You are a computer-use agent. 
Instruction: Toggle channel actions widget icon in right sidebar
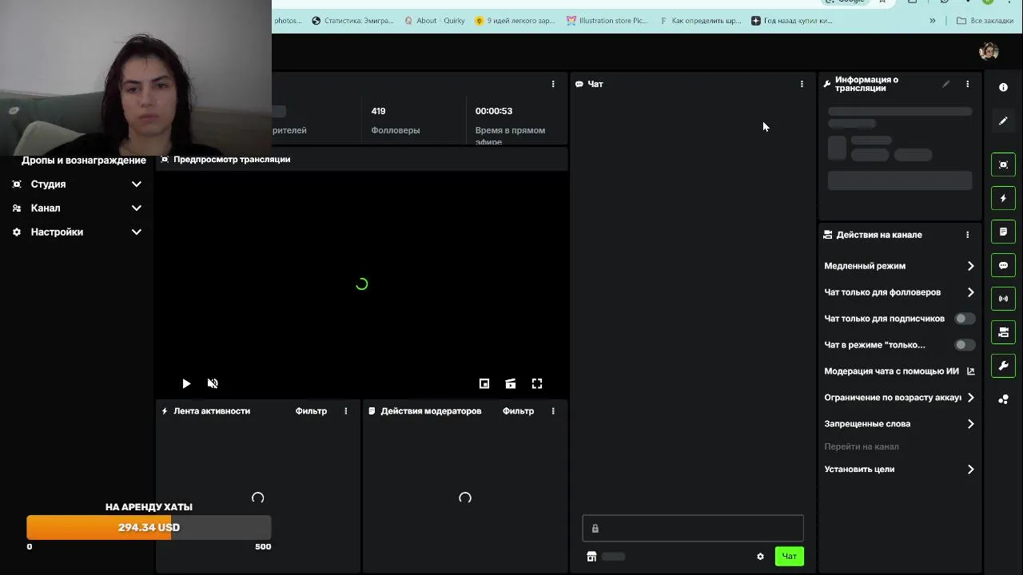pyautogui.click(x=1003, y=332)
